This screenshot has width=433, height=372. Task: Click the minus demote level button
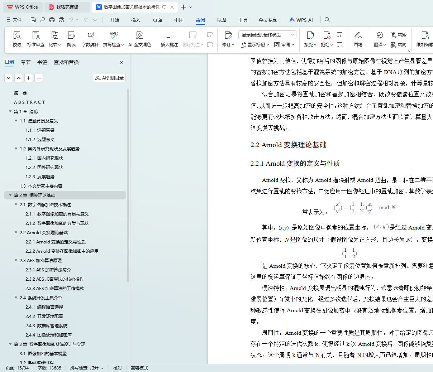pyautogui.click(x=39, y=78)
